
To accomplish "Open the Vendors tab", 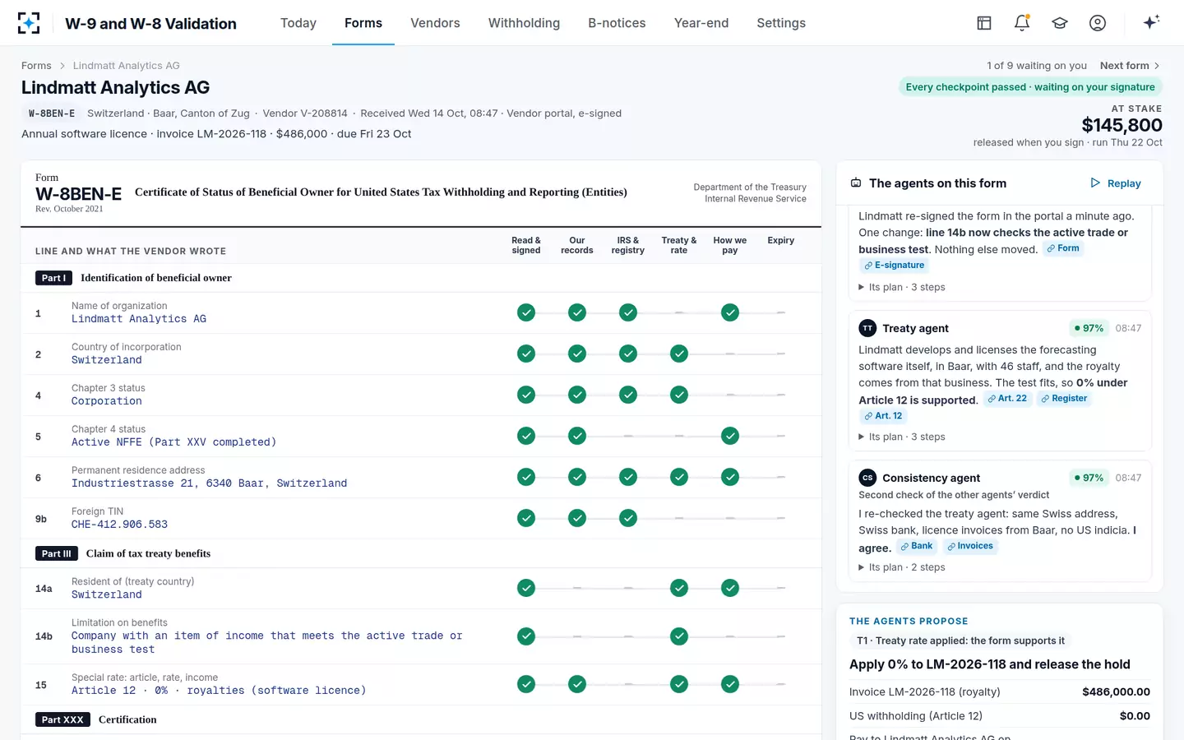I will coord(435,23).
